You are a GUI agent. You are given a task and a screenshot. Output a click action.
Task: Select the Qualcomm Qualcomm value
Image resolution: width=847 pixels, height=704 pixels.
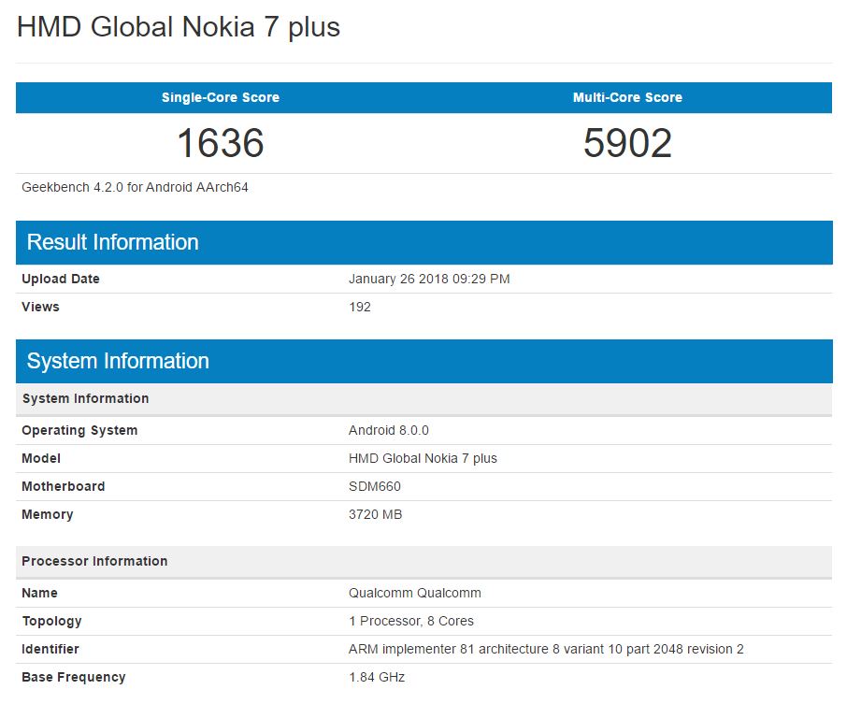coord(414,593)
